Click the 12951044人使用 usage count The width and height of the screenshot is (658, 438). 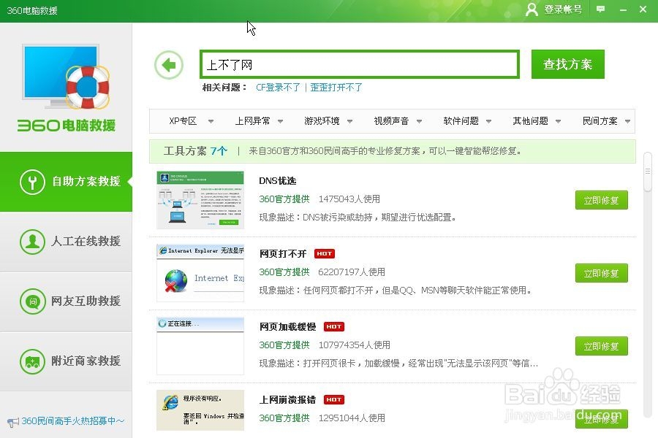[x=352, y=418]
